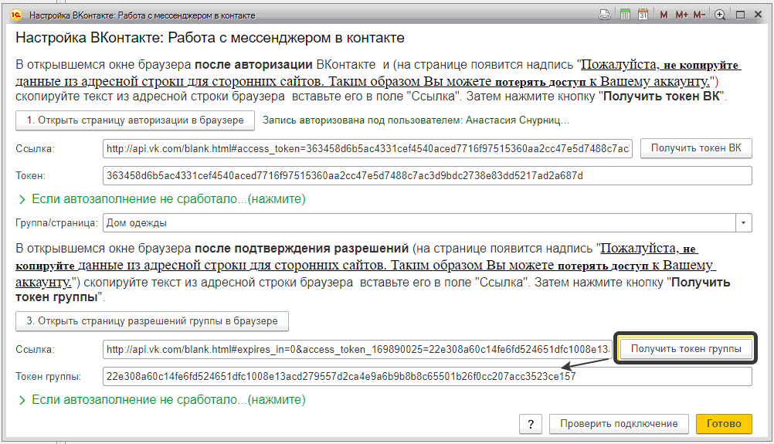Click the yellow 'Готово' button

724,424
